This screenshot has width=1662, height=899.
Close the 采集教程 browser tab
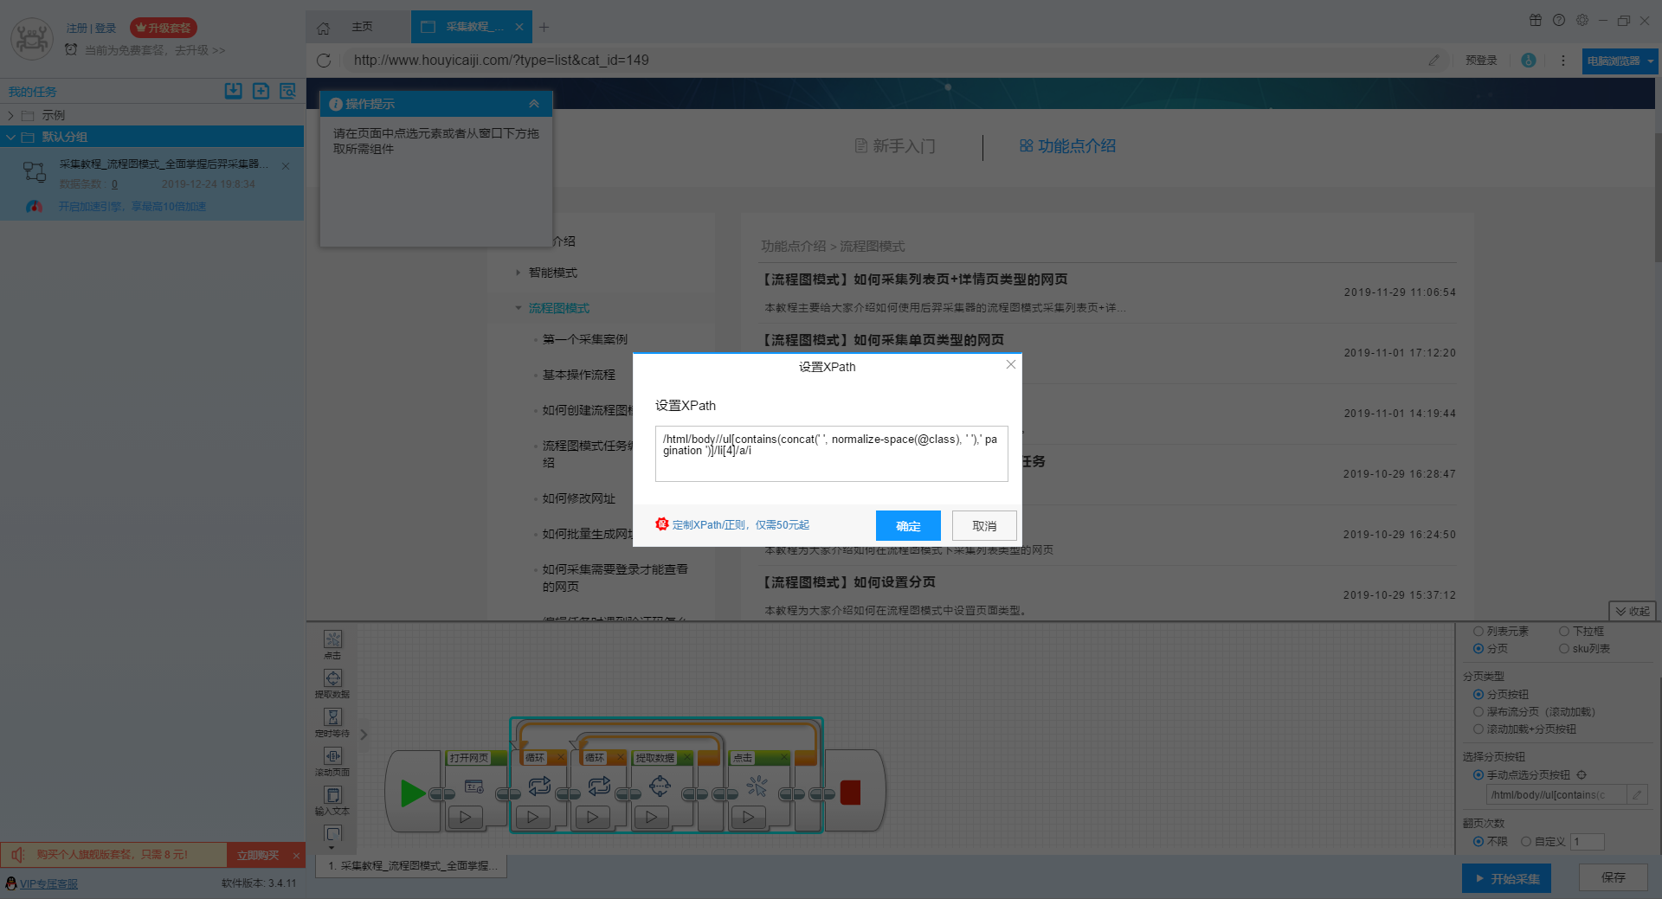(x=519, y=27)
